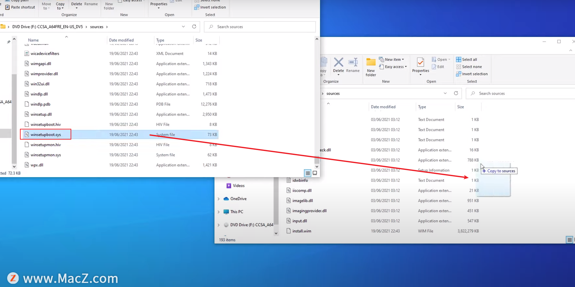Select iiscomp.dll file in right window
Viewport: 575px width, 287px height.
point(299,191)
